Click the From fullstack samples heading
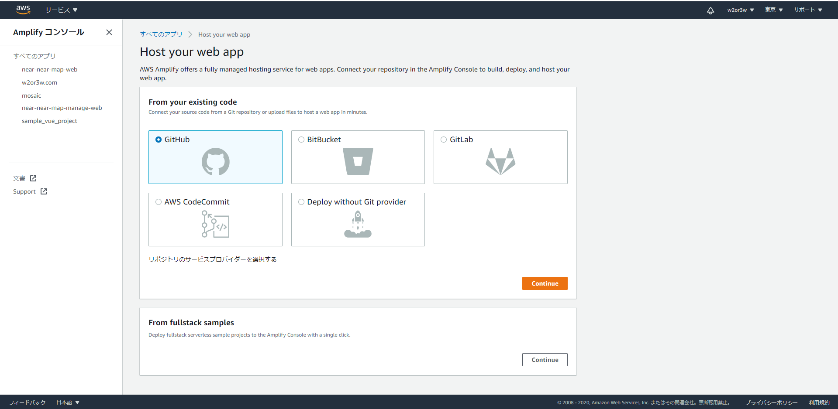The width and height of the screenshot is (838, 409). 191,323
